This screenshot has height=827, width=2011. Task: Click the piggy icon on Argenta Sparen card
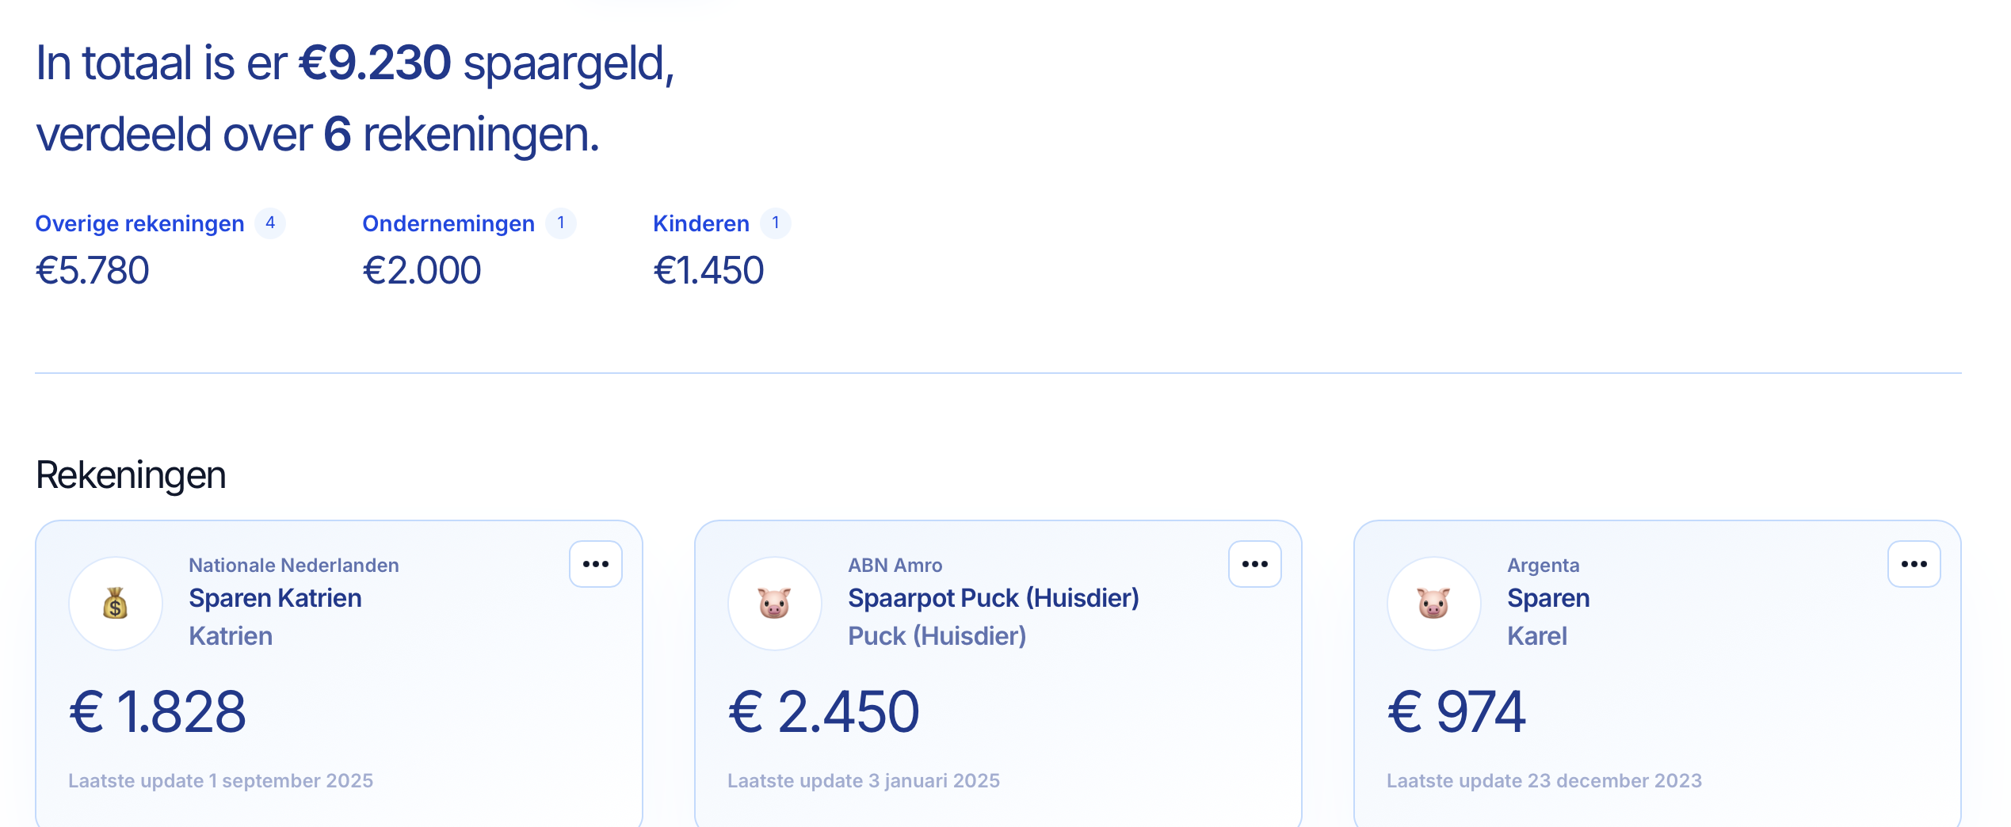coord(1434,604)
